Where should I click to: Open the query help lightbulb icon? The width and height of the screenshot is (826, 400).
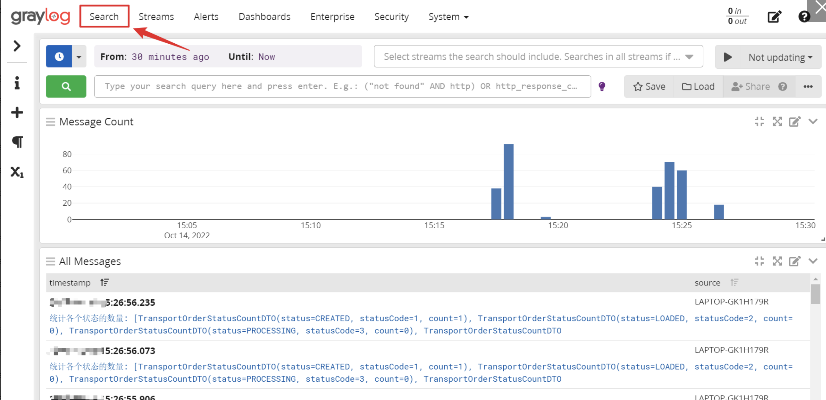(x=602, y=86)
